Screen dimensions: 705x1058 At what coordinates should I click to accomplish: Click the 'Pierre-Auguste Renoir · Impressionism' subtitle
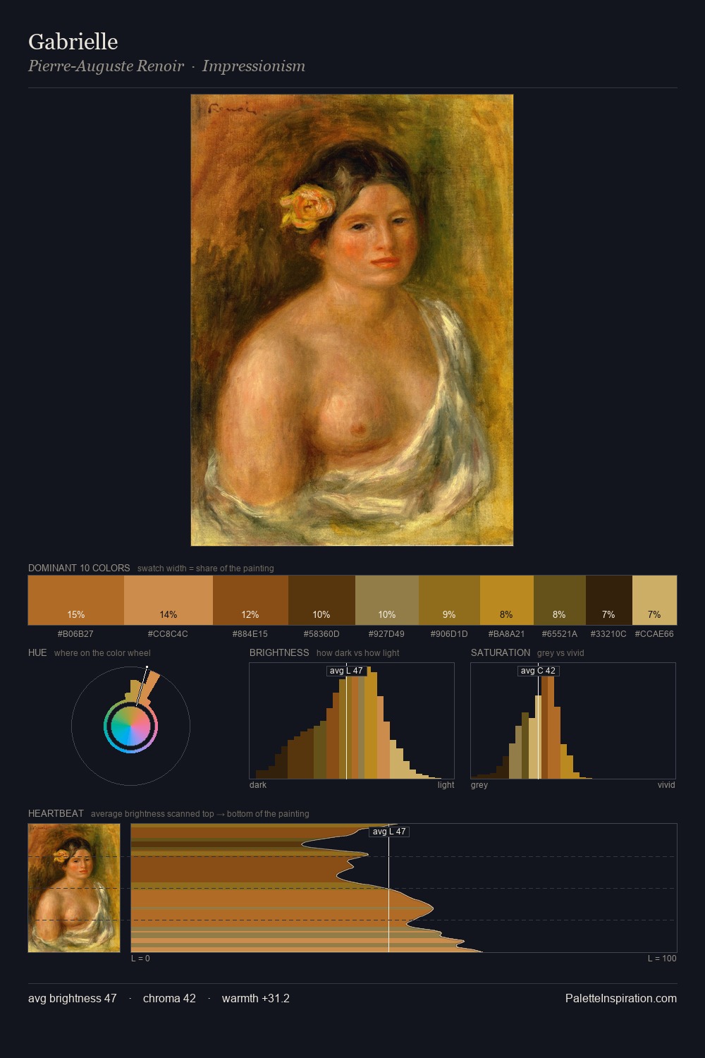pyautogui.click(x=166, y=66)
